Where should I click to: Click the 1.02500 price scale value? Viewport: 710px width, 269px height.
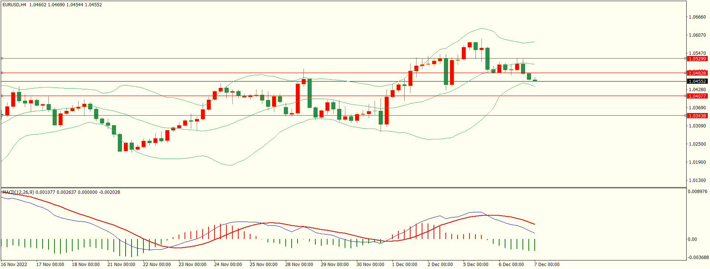(x=697, y=144)
